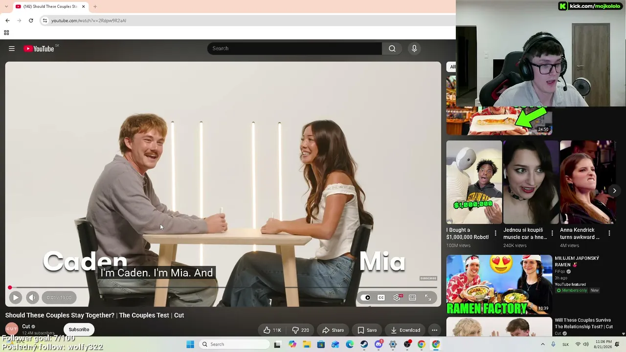Viewport: 626px width, 352px height.
Task: Go to the YouTube home logo
Action: click(x=39, y=48)
